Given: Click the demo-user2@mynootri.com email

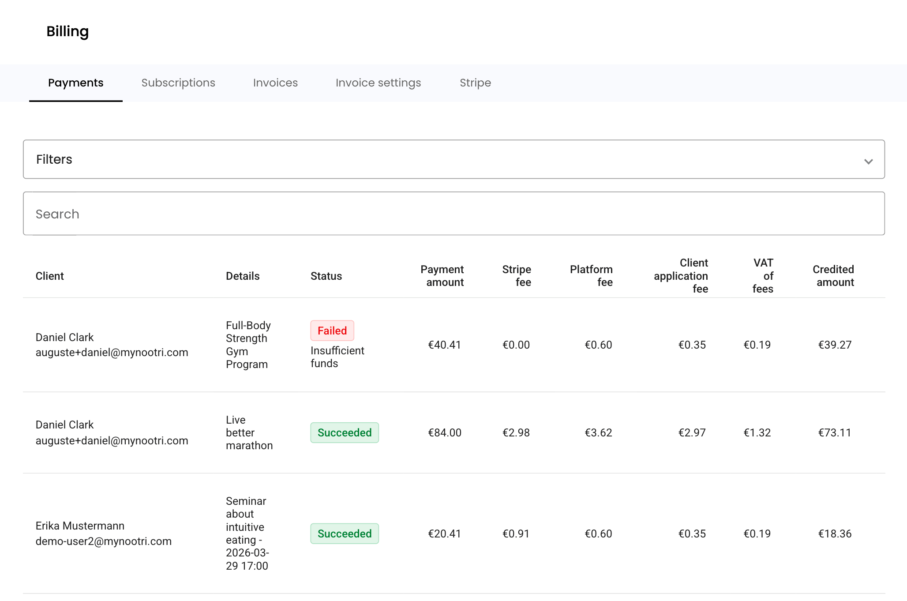Looking at the screenshot, I should [x=103, y=541].
